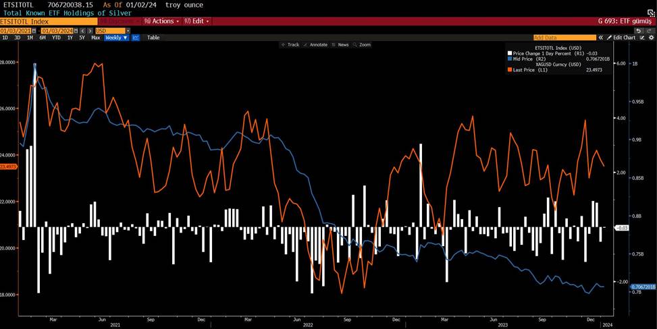Open the Actions menu
The width and height of the screenshot is (657, 329).
point(161,21)
